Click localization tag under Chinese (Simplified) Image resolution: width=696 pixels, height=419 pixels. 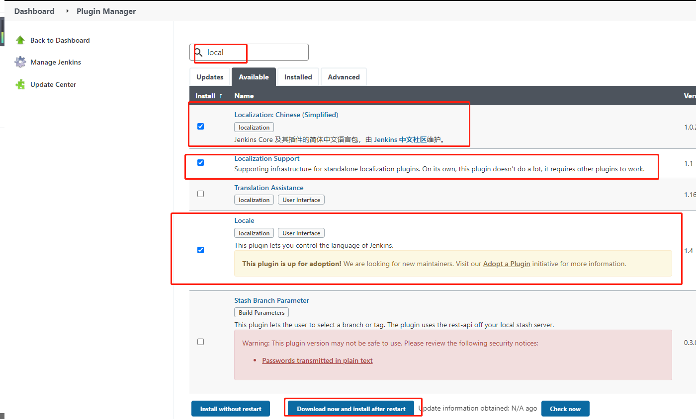coord(254,128)
